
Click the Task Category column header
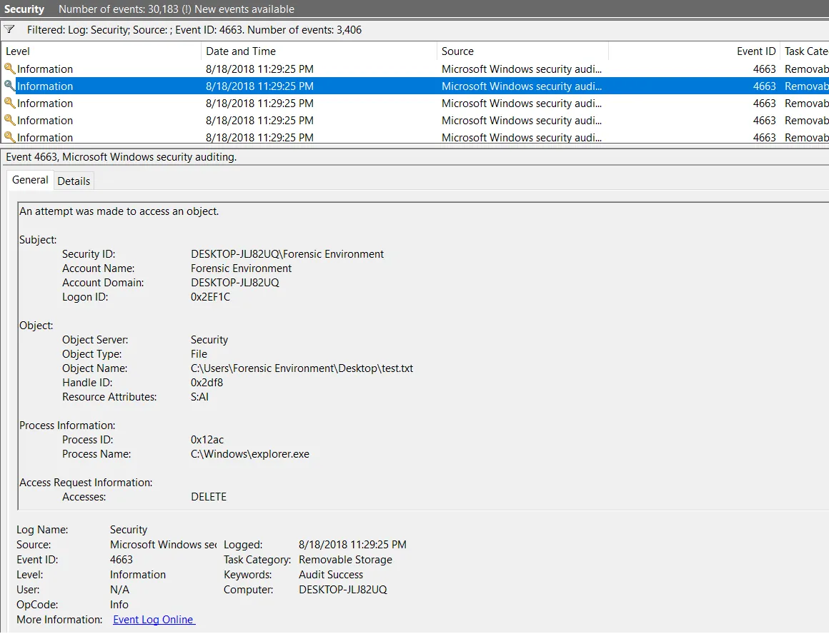[x=806, y=51]
